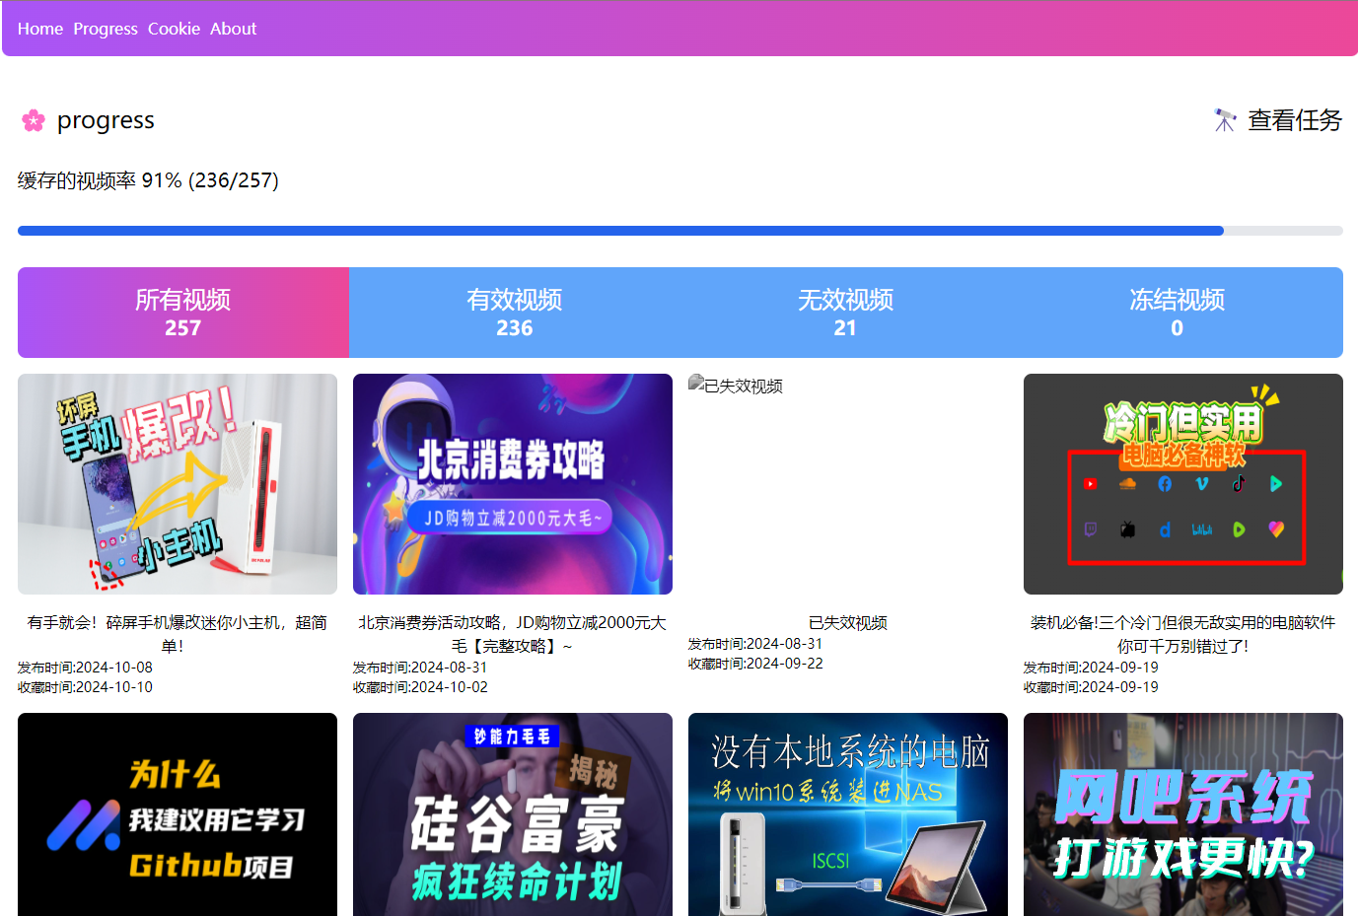
Task: Open 查看任务 link
Action: [1295, 120]
